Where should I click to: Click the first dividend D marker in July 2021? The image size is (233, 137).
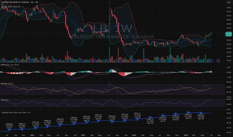point(6,61)
